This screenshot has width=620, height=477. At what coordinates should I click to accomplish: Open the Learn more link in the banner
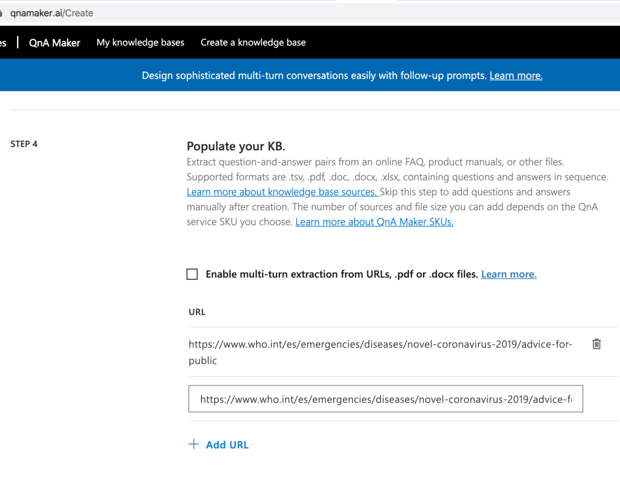(x=515, y=75)
